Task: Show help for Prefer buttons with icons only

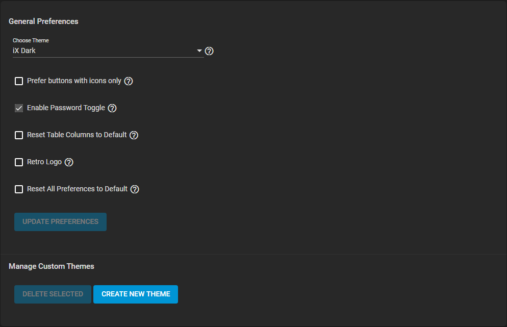Action: pos(129,81)
